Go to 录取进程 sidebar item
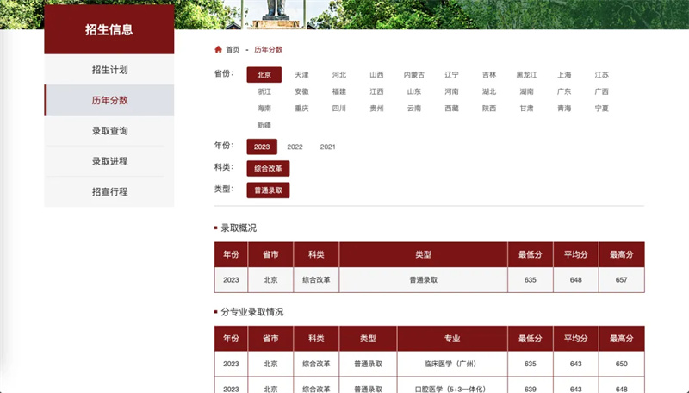689x393 pixels. pyautogui.click(x=109, y=161)
